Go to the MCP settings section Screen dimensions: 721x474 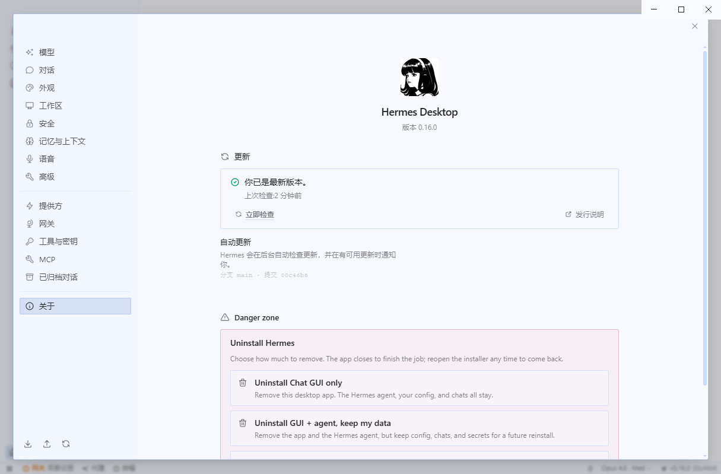click(75, 259)
